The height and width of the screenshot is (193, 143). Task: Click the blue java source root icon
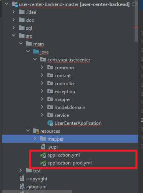click(36, 52)
